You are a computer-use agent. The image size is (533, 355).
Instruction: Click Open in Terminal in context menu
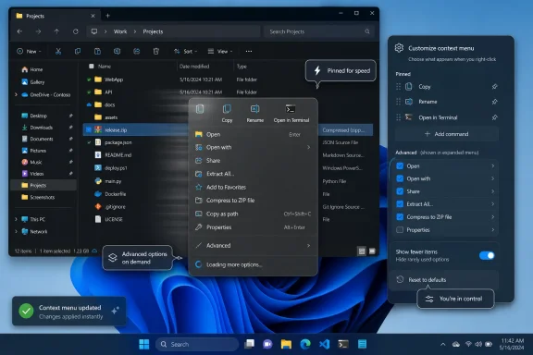291,113
